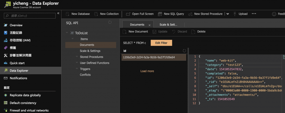This screenshot has height=113, width=285.
Task: Click the Edit Filter button
Action: (x=161, y=43)
